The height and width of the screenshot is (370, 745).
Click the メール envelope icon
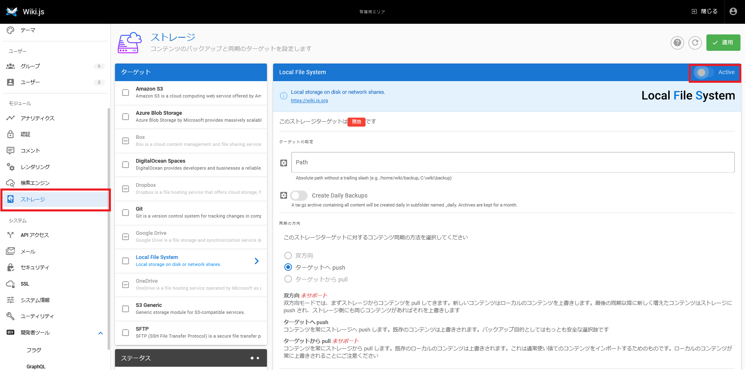pyautogui.click(x=11, y=251)
